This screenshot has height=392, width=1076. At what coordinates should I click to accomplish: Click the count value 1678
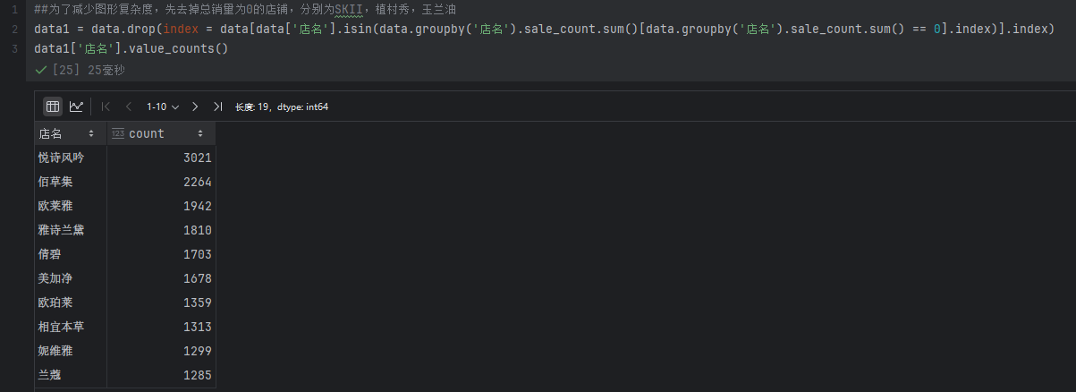[x=197, y=278]
